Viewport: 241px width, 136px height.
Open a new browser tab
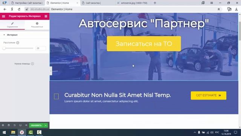(x=155, y=3)
